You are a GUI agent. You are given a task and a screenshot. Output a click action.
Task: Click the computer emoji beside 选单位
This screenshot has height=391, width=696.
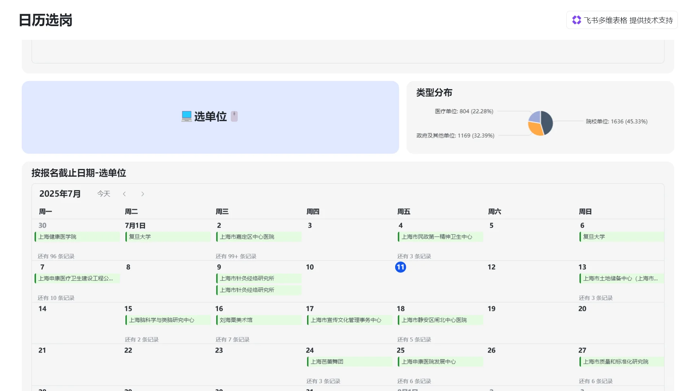[x=186, y=116]
